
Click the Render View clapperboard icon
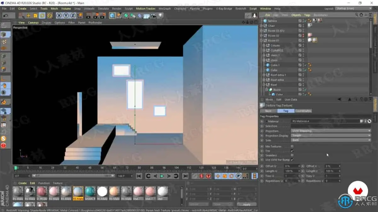pos(89,15)
